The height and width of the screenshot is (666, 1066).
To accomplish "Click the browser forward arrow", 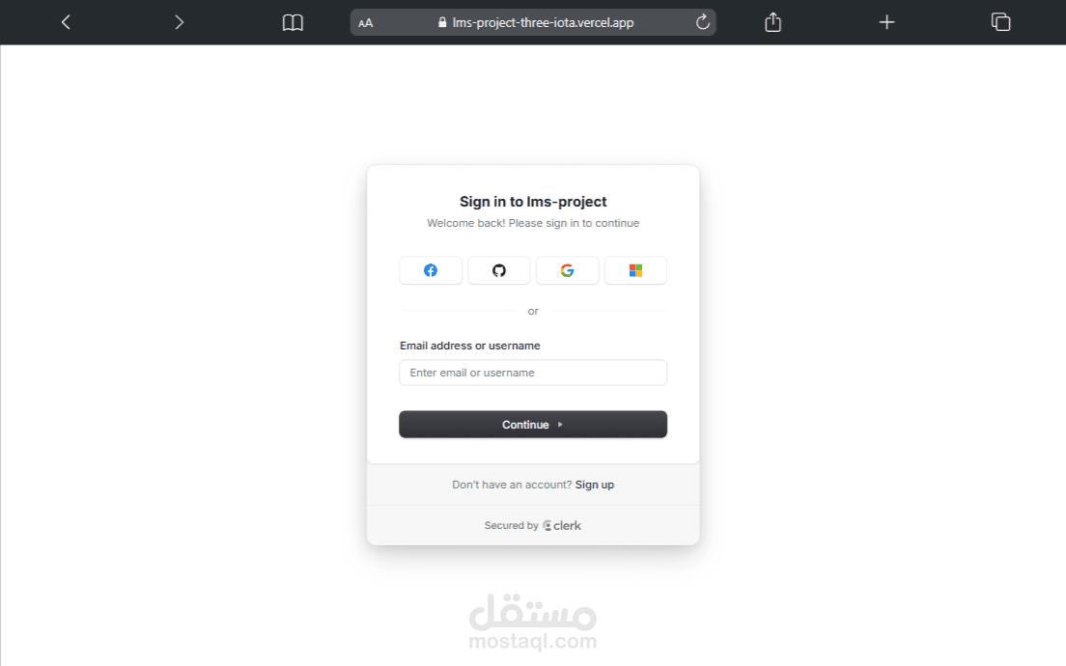I will click(x=179, y=22).
